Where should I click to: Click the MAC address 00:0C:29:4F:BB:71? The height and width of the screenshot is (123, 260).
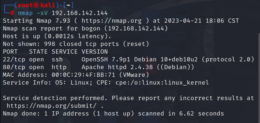(83, 75)
